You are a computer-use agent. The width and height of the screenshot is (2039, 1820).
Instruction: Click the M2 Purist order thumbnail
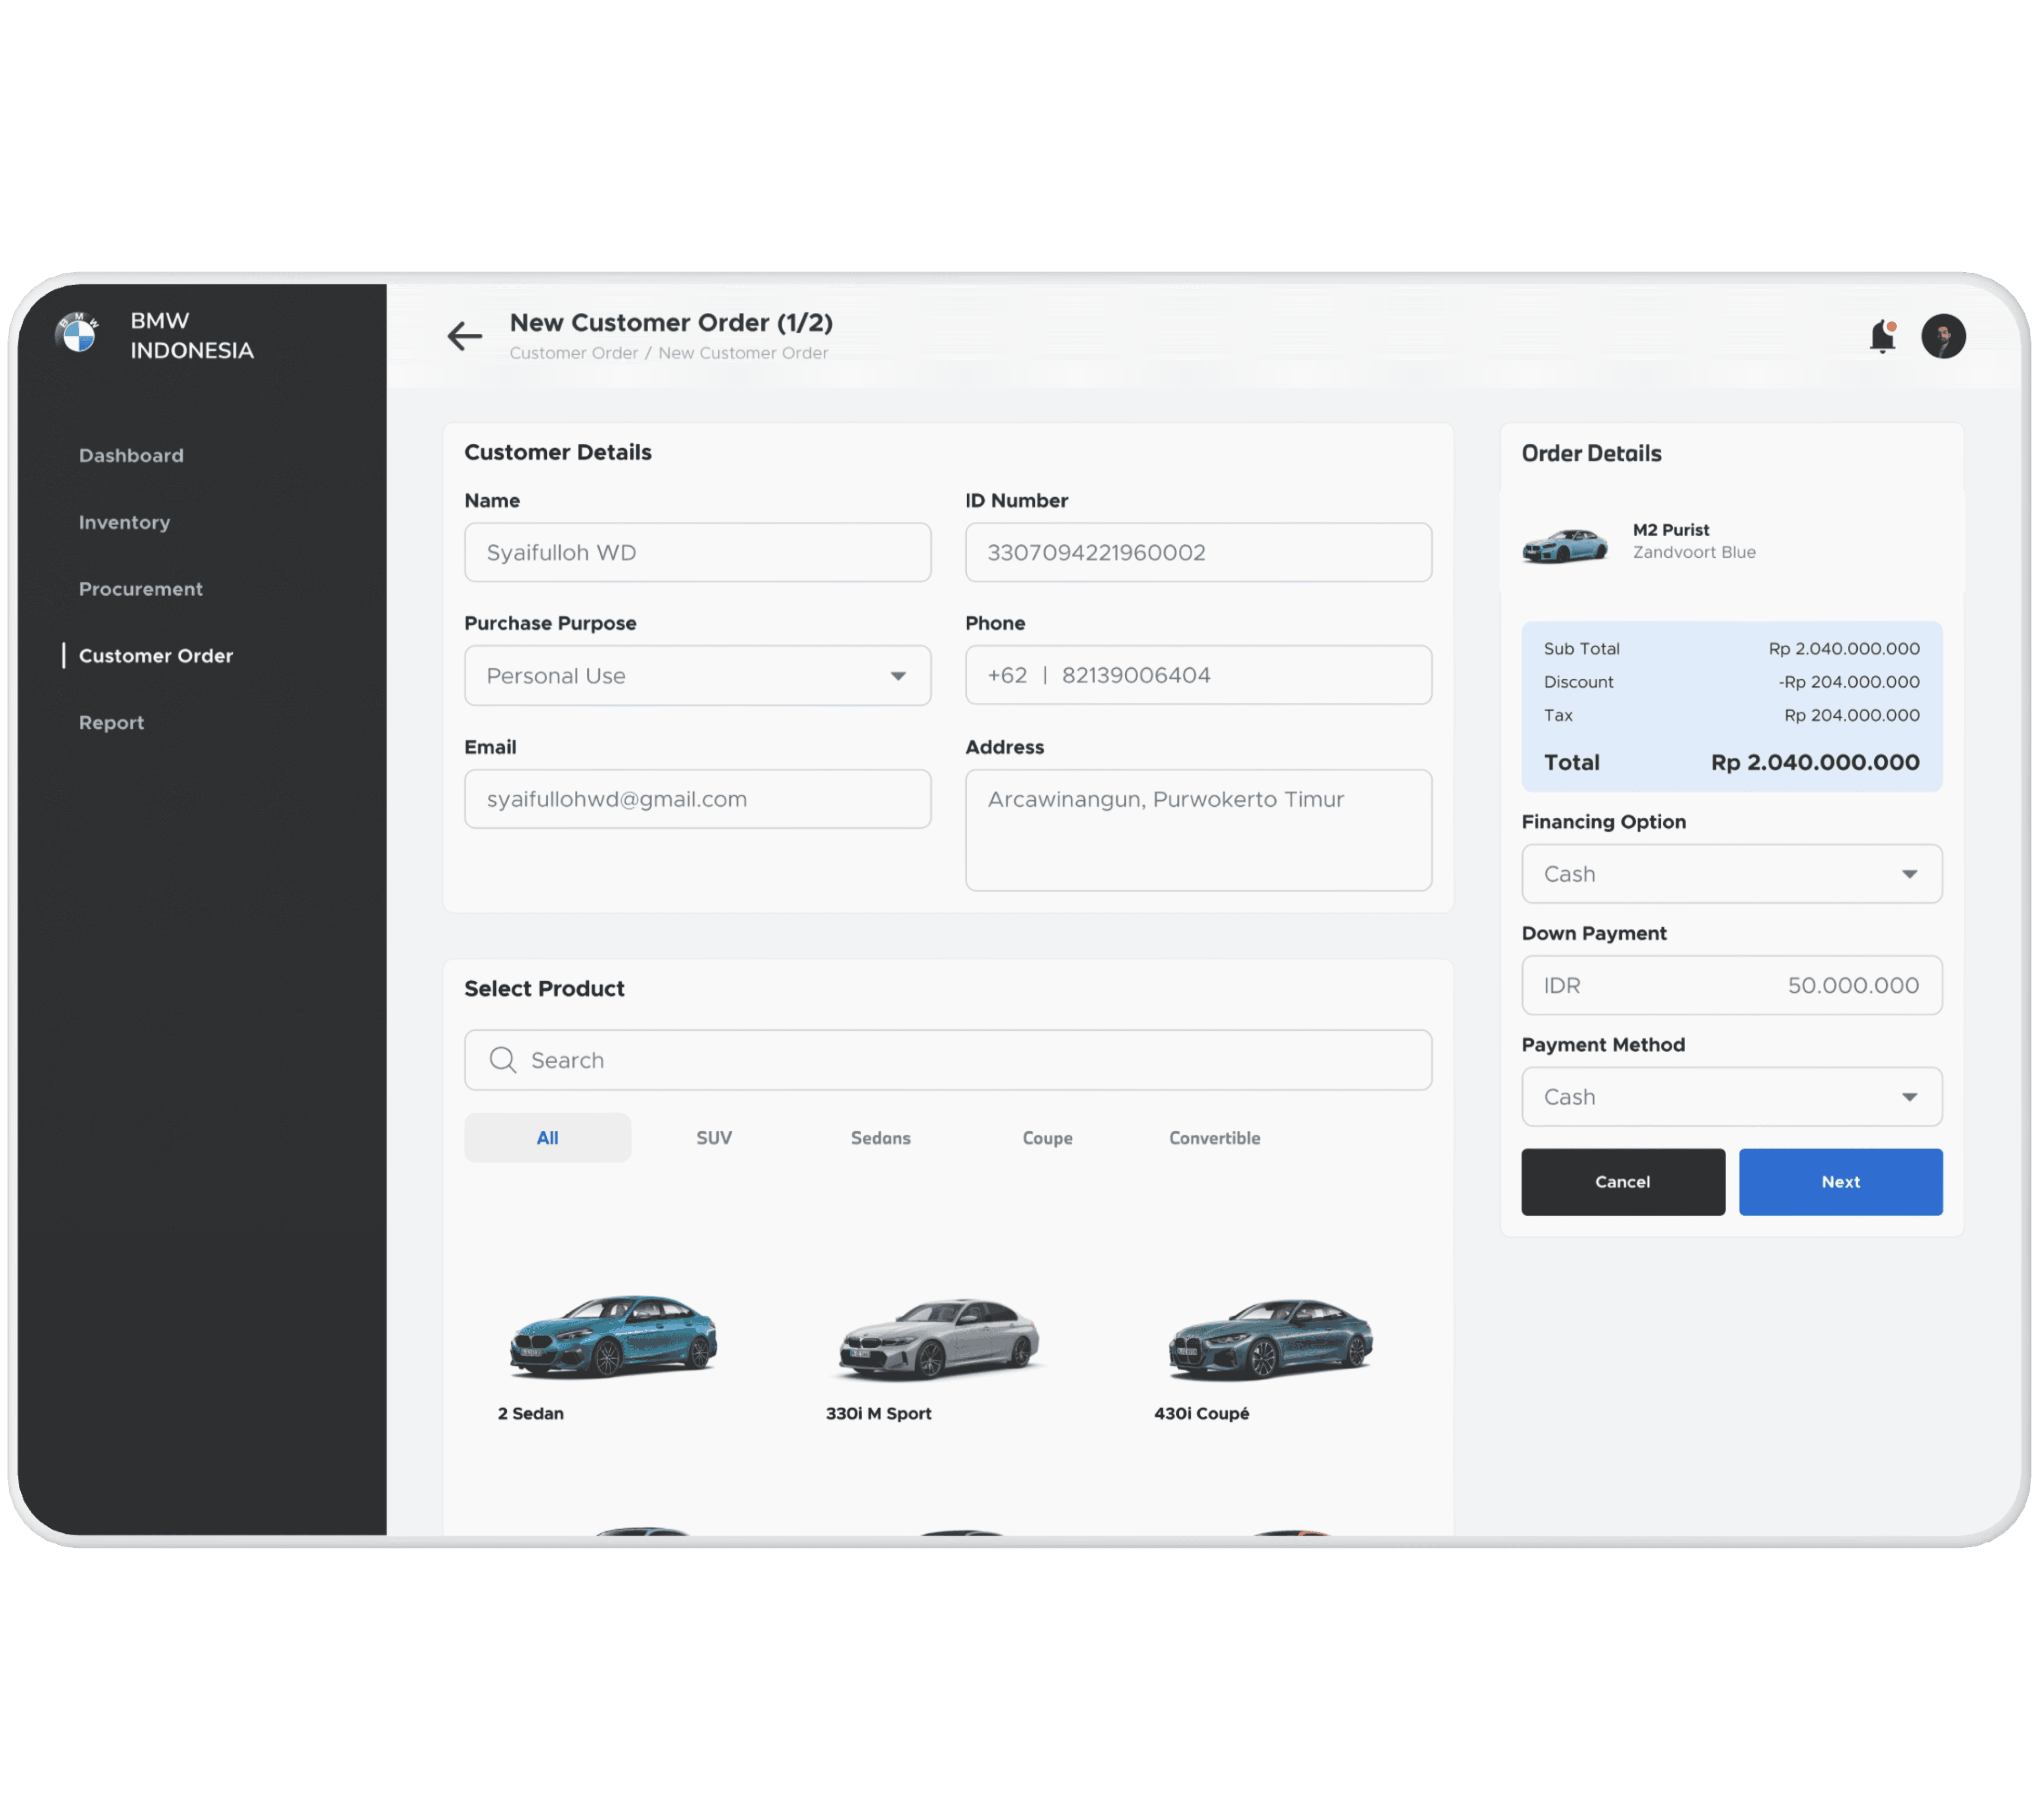(1564, 546)
